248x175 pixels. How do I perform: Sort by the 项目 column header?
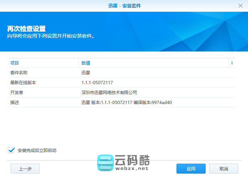[x=15, y=63]
